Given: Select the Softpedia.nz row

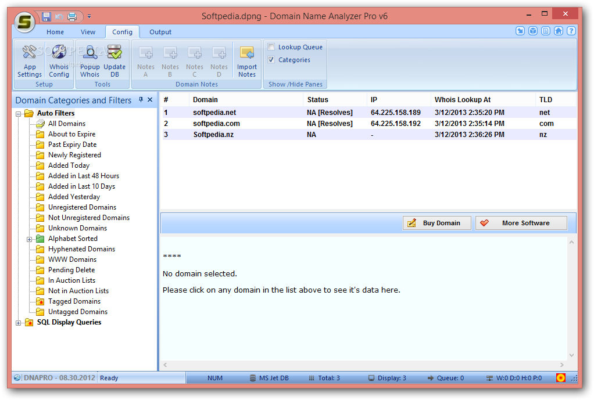Looking at the screenshot, I should (369, 134).
